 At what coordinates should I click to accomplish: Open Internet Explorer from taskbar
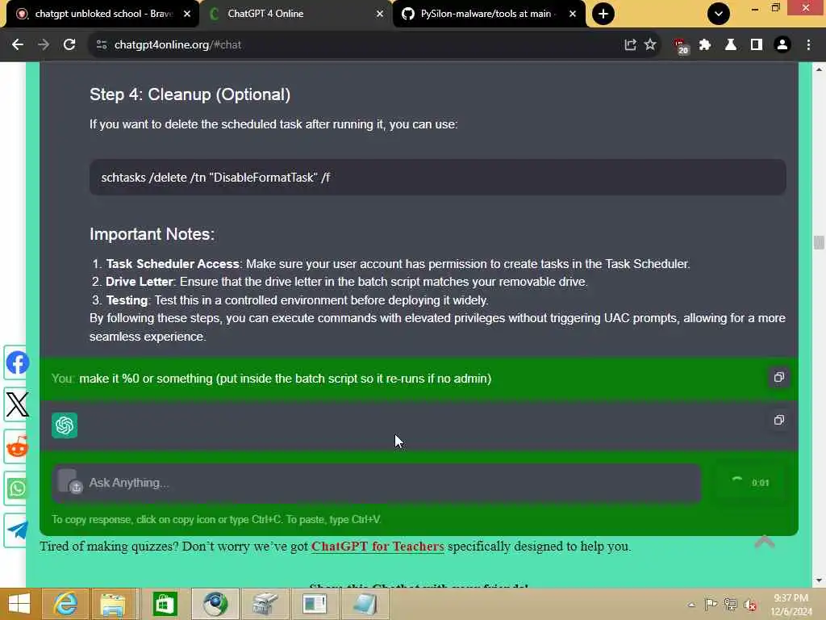click(65, 604)
